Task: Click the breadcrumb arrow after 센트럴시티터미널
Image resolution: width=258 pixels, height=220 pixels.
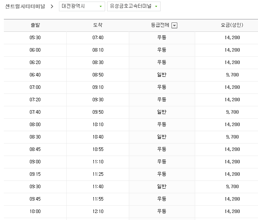Action: pyautogui.click(x=52, y=7)
